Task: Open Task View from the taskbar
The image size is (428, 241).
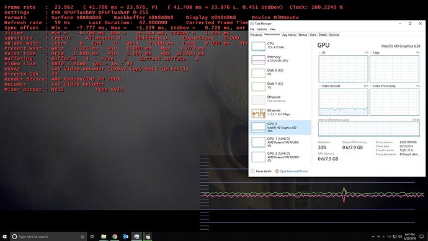Action: pyautogui.click(x=92, y=237)
